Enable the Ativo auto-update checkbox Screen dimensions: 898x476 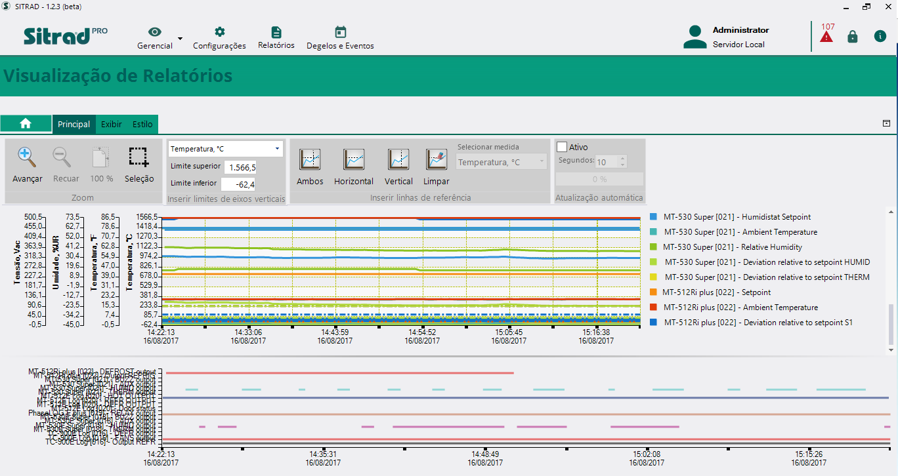562,148
